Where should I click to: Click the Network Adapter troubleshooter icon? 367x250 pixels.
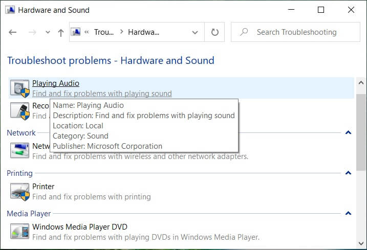(20, 150)
